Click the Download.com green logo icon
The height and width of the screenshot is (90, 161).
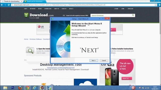[x=26, y=15]
